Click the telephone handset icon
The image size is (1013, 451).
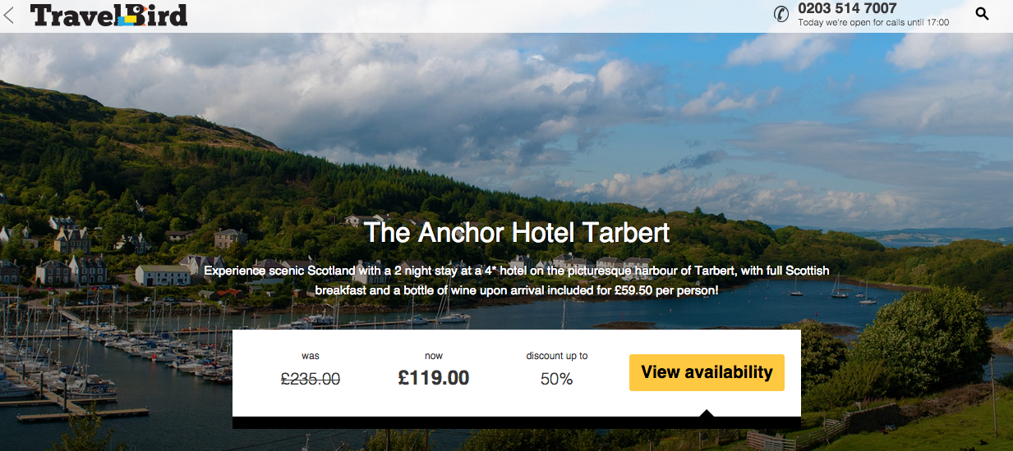781,14
